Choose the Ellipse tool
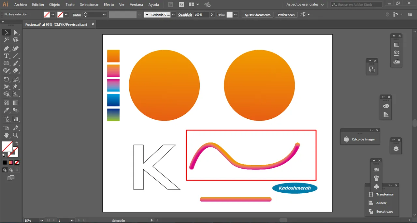 (x=6, y=63)
